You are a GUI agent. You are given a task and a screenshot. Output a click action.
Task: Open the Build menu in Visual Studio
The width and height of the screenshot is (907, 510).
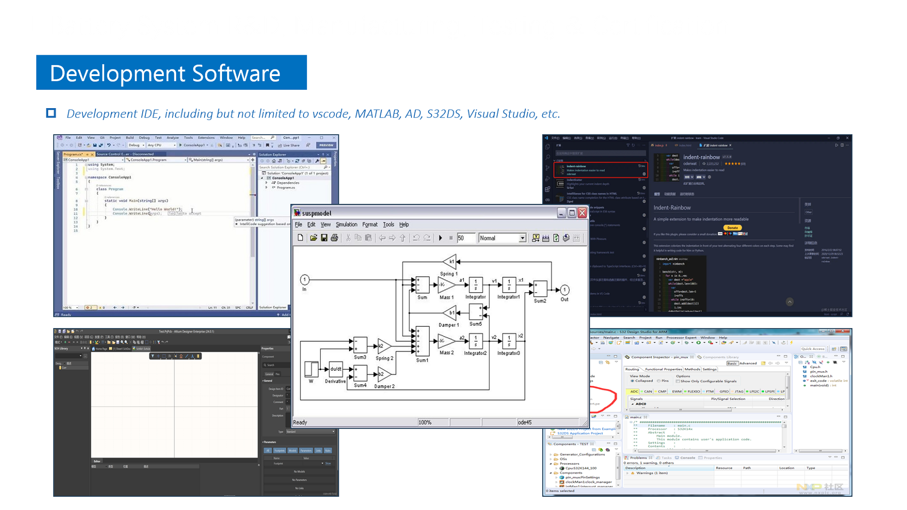tap(130, 138)
